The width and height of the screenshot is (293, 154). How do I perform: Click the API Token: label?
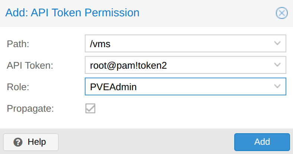30,65
